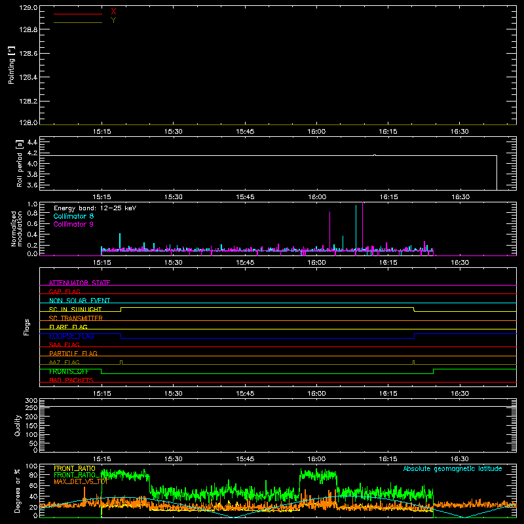Click the 250 Quality axis tick label
524x524 pixels.
pos(31,408)
